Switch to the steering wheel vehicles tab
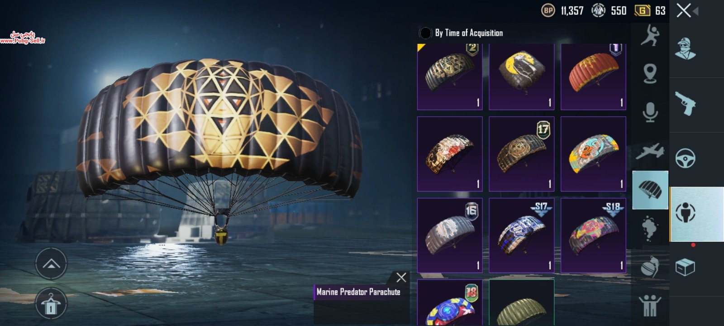 coord(685,158)
